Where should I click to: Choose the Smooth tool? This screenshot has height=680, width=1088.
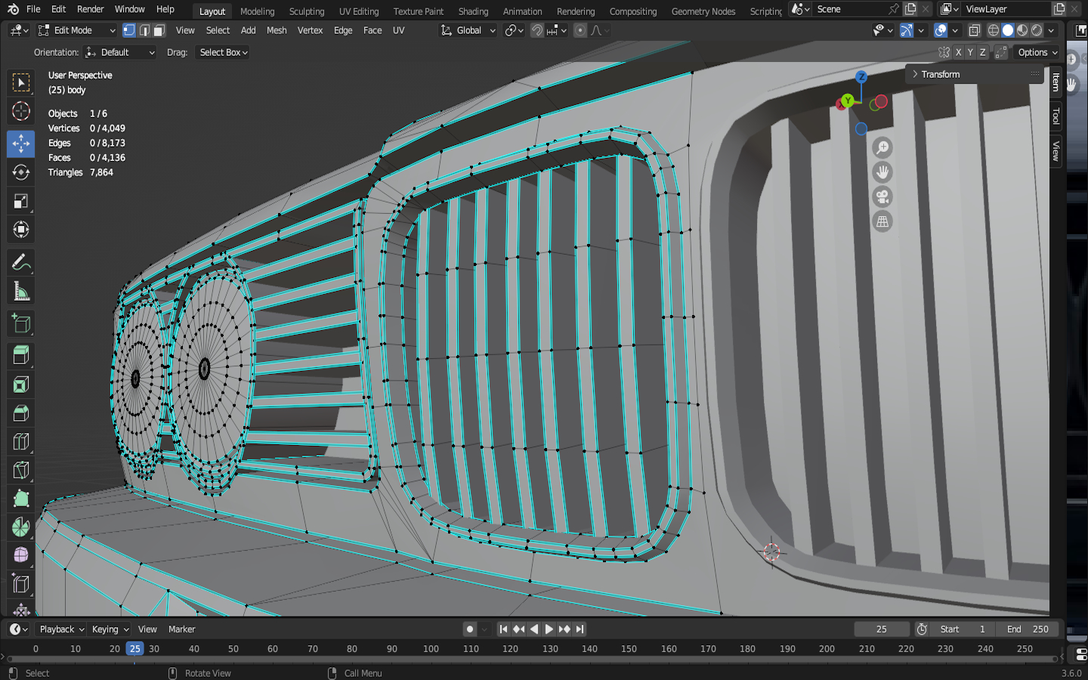[21, 555]
